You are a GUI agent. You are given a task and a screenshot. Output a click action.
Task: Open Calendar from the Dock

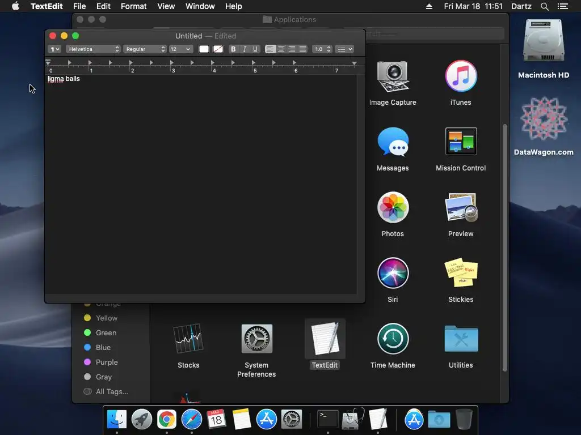click(x=216, y=420)
